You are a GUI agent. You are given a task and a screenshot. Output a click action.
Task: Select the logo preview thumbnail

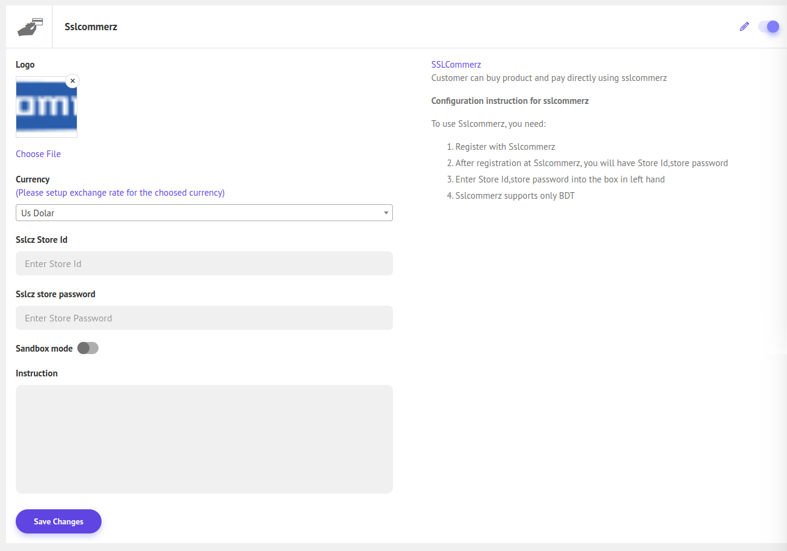click(x=46, y=108)
